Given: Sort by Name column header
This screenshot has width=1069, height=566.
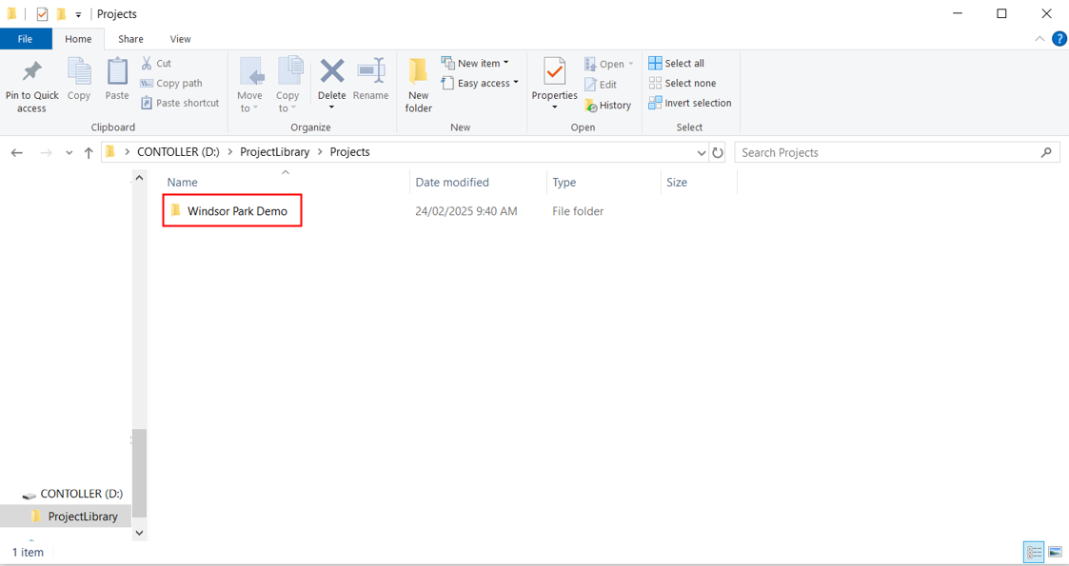Looking at the screenshot, I should (183, 183).
